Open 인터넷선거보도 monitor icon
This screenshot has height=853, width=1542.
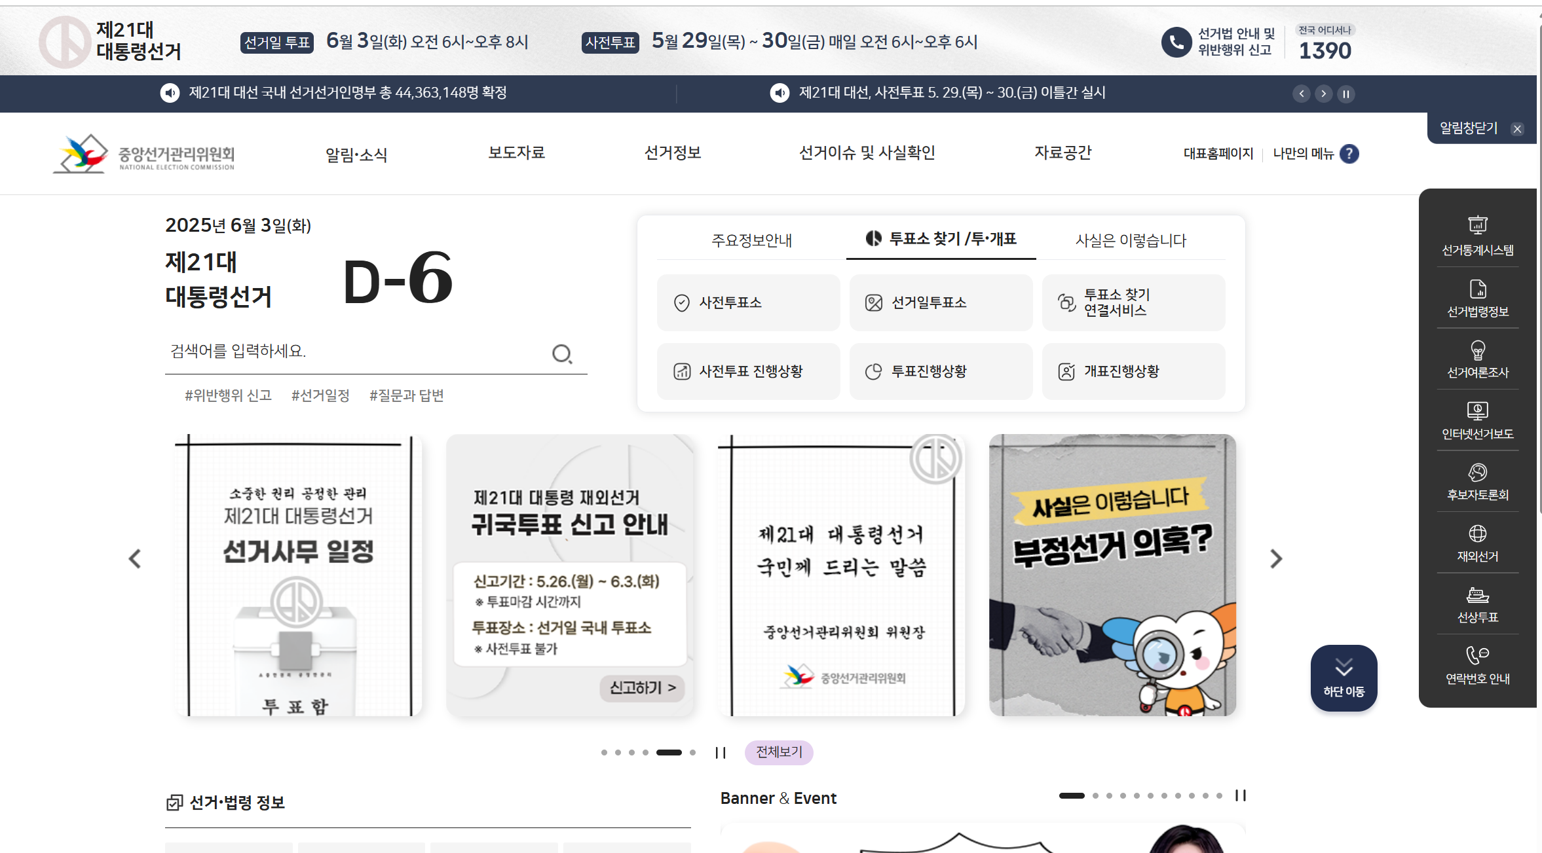(1477, 411)
